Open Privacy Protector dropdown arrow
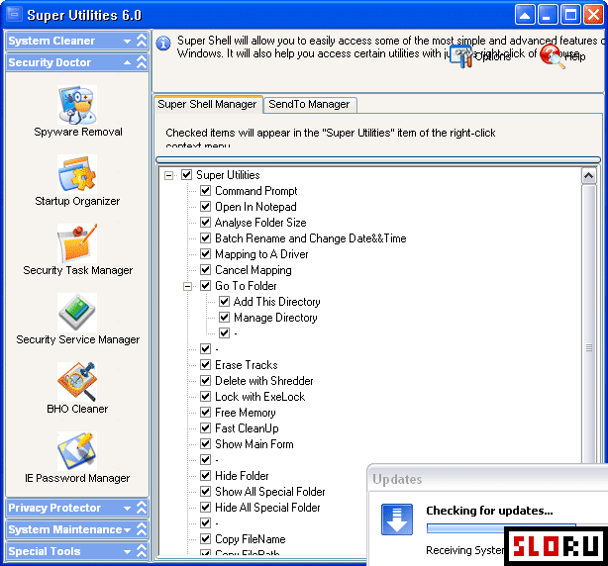 127,508
